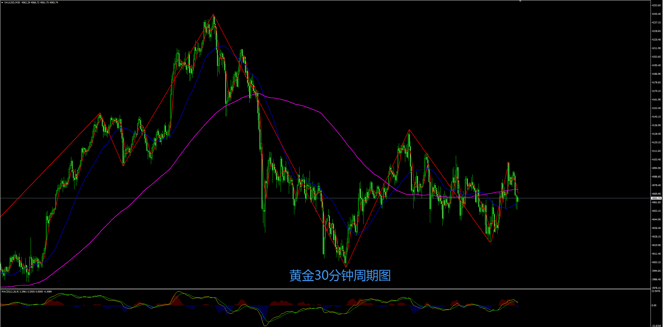This screenshot has width=663, height=327.
Task: Click the blue Chinese 黄金30分钟周期图 text label
Action: [340, 276]
